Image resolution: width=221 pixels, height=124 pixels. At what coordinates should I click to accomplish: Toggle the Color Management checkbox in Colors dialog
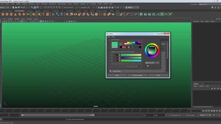click(139, 66)
